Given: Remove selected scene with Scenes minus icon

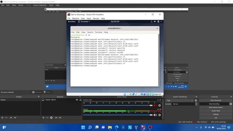Looking at the screenshot, I should click(6, 118).
